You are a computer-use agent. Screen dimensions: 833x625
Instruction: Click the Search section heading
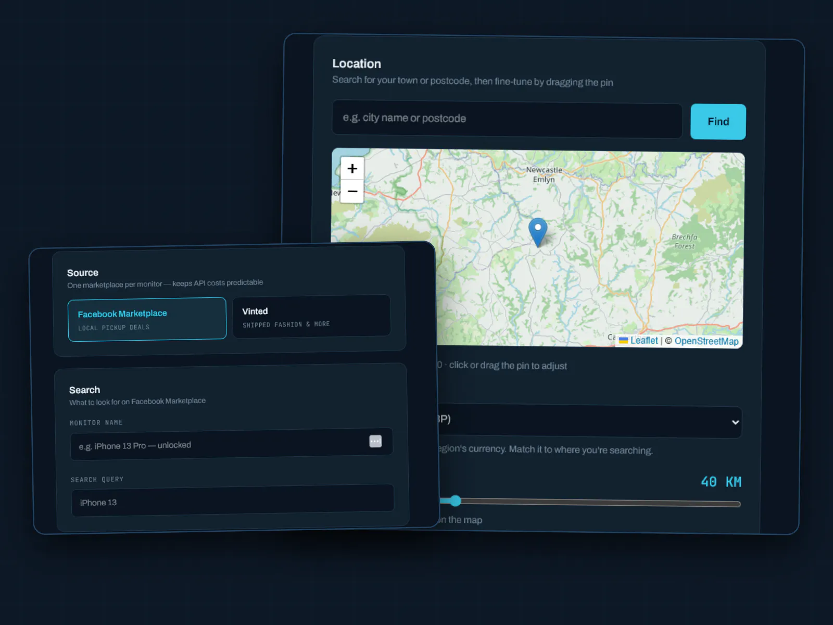pyautogui.click(x=84, y=390)
